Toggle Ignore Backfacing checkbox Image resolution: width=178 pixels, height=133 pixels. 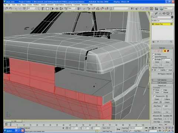click(154, 57)
